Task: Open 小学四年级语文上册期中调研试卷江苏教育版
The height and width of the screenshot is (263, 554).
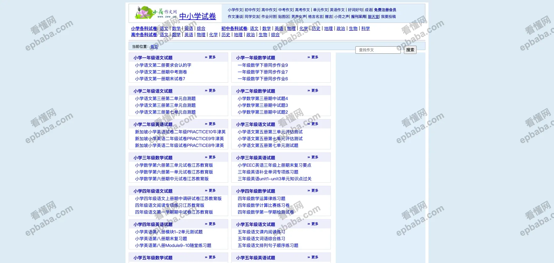Action: click(x=178, y=198)
